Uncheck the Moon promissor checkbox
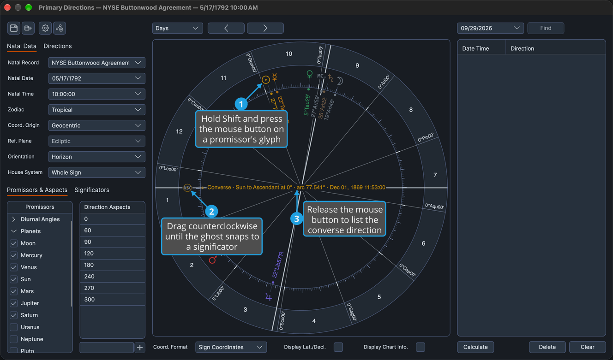Viewport: 613px width, 360px height. [x=14, y=243]
